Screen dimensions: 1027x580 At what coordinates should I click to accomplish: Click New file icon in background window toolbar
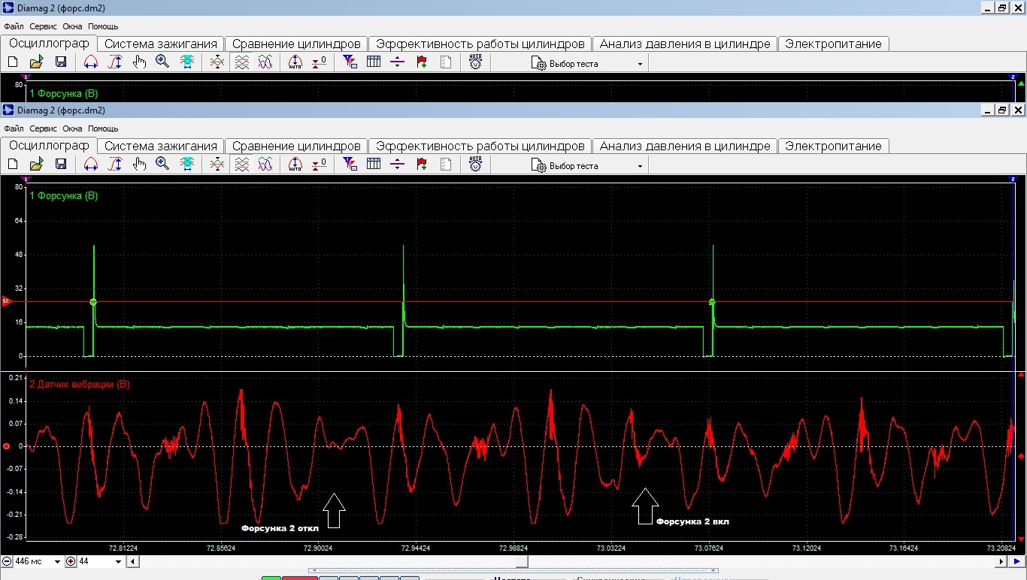13,62
